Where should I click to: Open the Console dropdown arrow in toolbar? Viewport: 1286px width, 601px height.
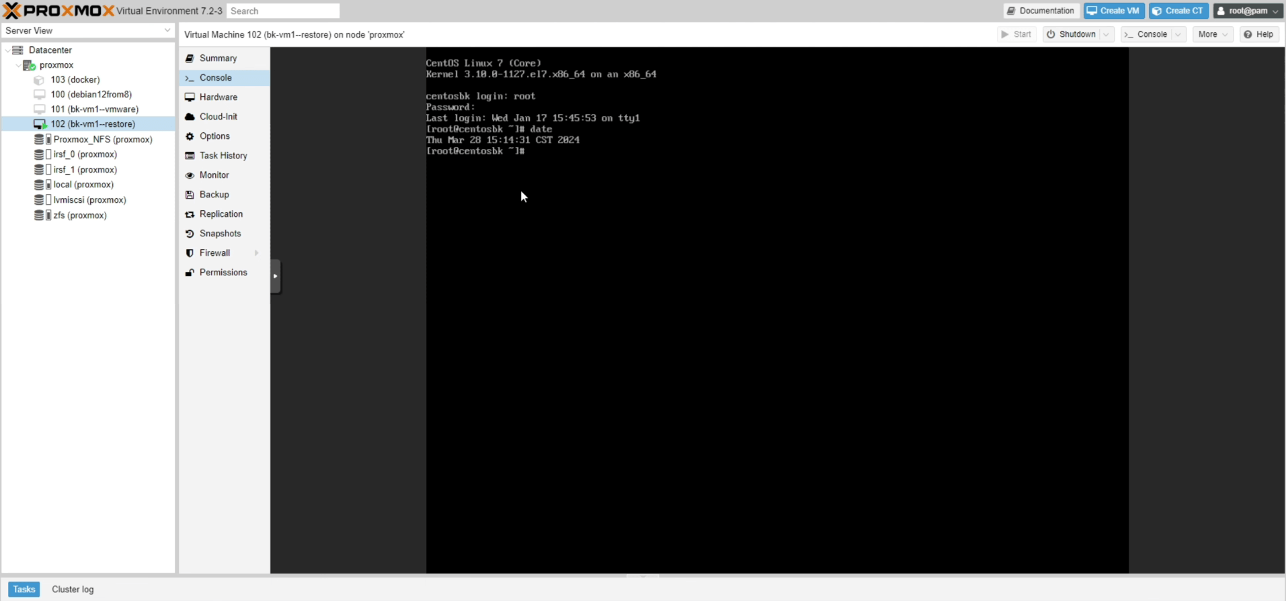tap(1178, 34)
